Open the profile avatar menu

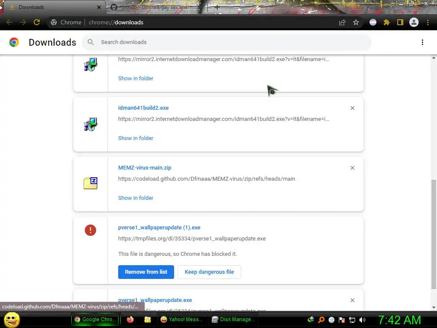(414, 22)
